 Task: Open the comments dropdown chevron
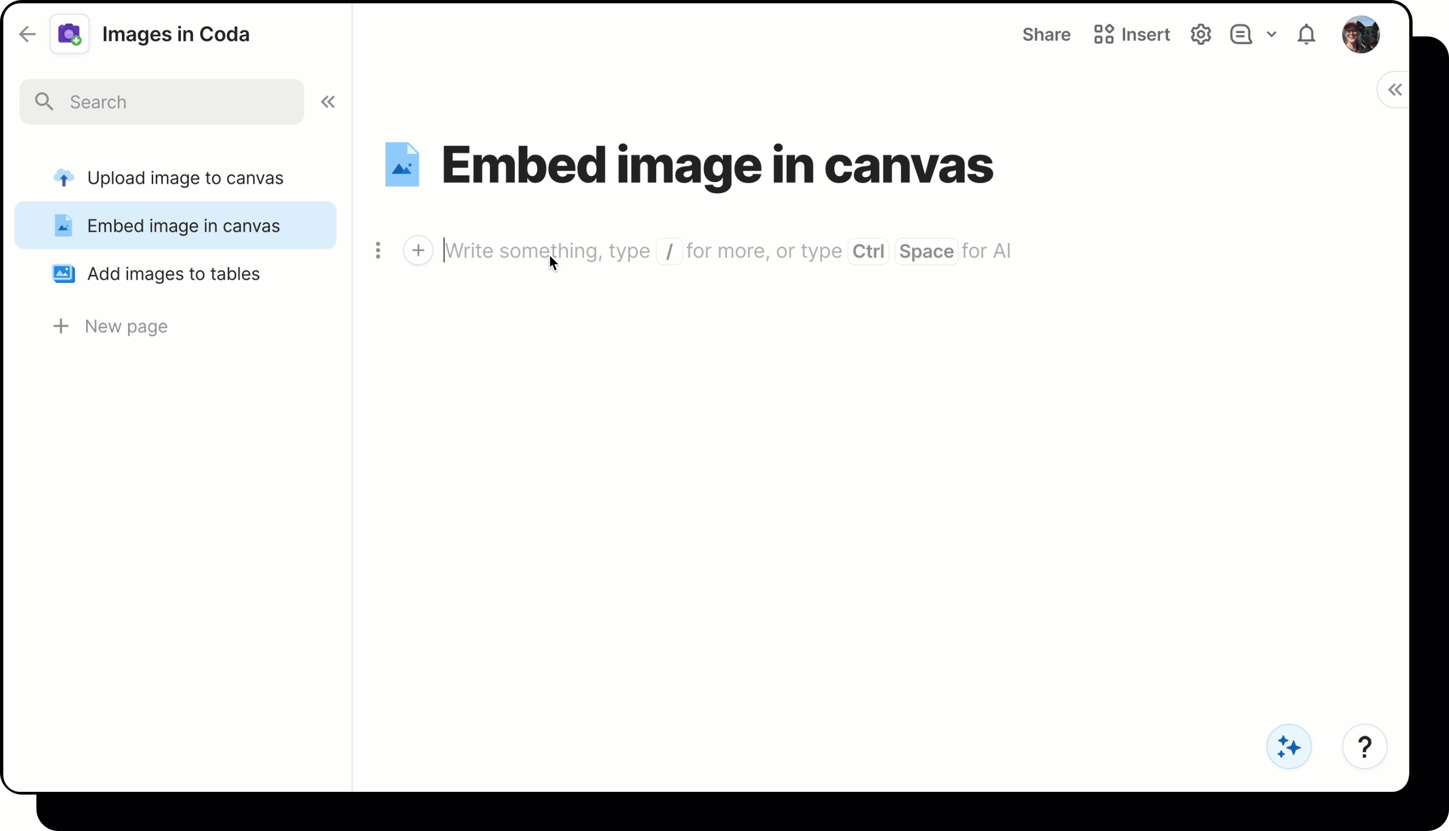tap(1271, 34)
